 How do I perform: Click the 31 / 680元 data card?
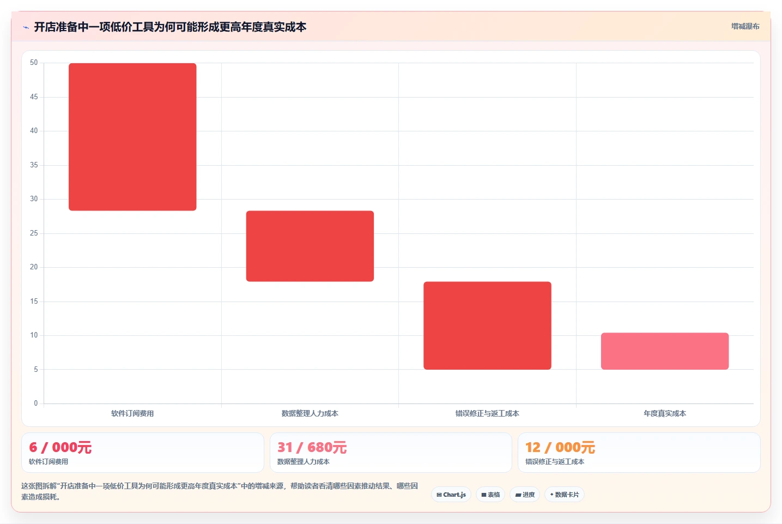[391, 453]
